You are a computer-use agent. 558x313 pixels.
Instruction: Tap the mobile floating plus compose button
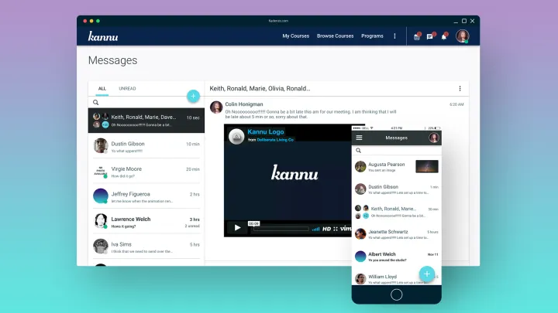(x=425, y=274)
